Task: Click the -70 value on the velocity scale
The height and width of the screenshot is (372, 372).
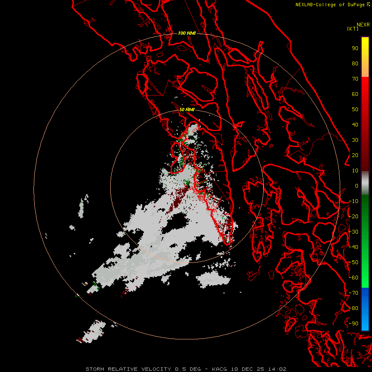Action: pyautogui.click(x=353, y=293)
